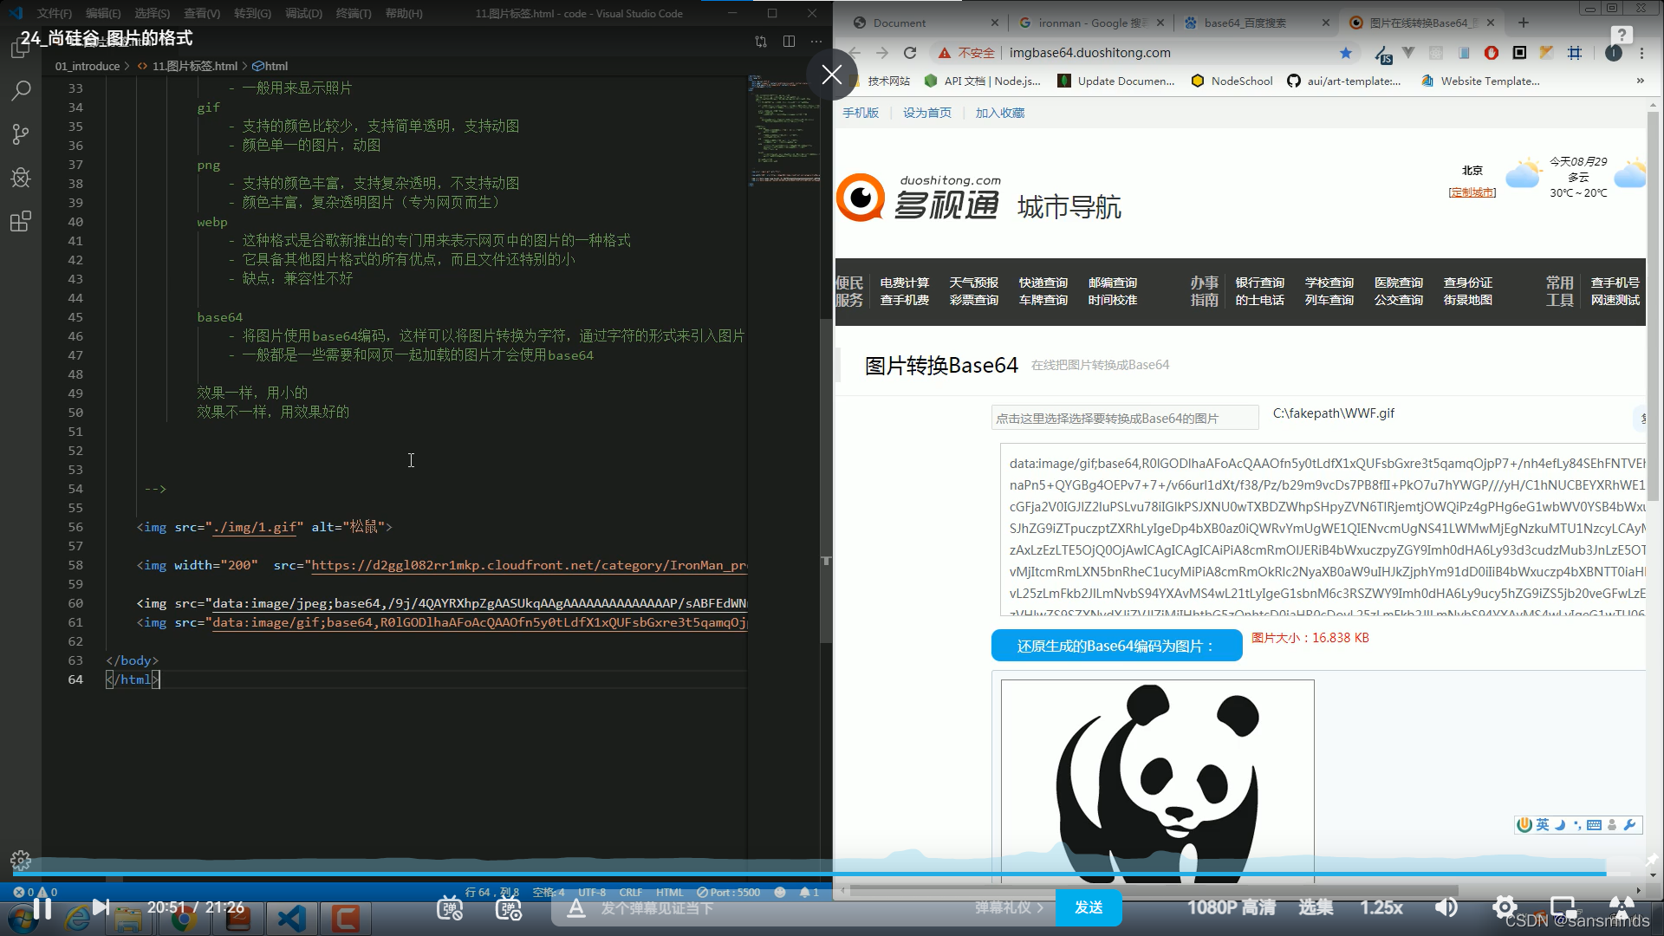This screenshot has width=1664, height=936.
Task: Open 1080P quality selector
Action: pyautogui.click(x=1231, y=907)
